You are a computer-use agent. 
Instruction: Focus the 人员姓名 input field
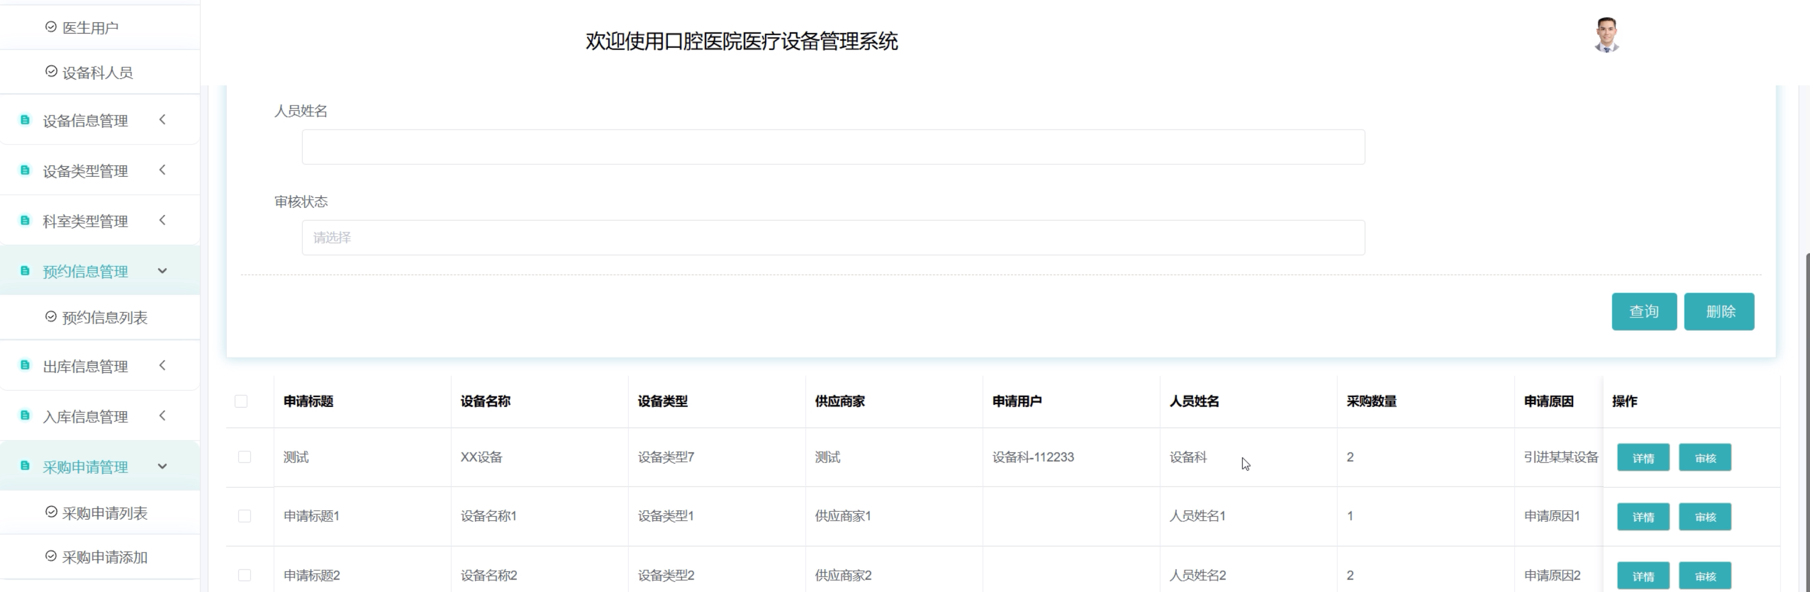point(833,147)
